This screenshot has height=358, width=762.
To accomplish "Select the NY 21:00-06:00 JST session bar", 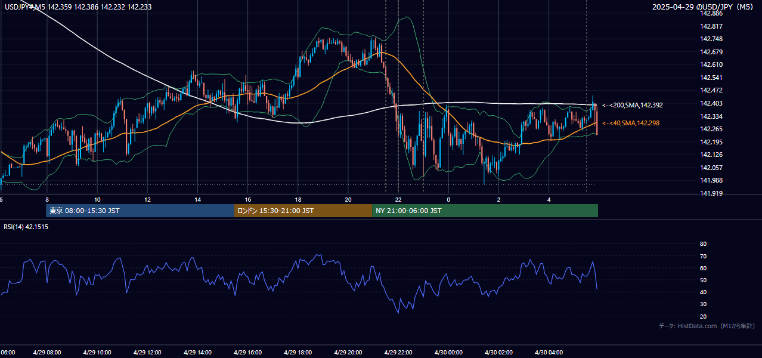I will (x=485, y=211).
